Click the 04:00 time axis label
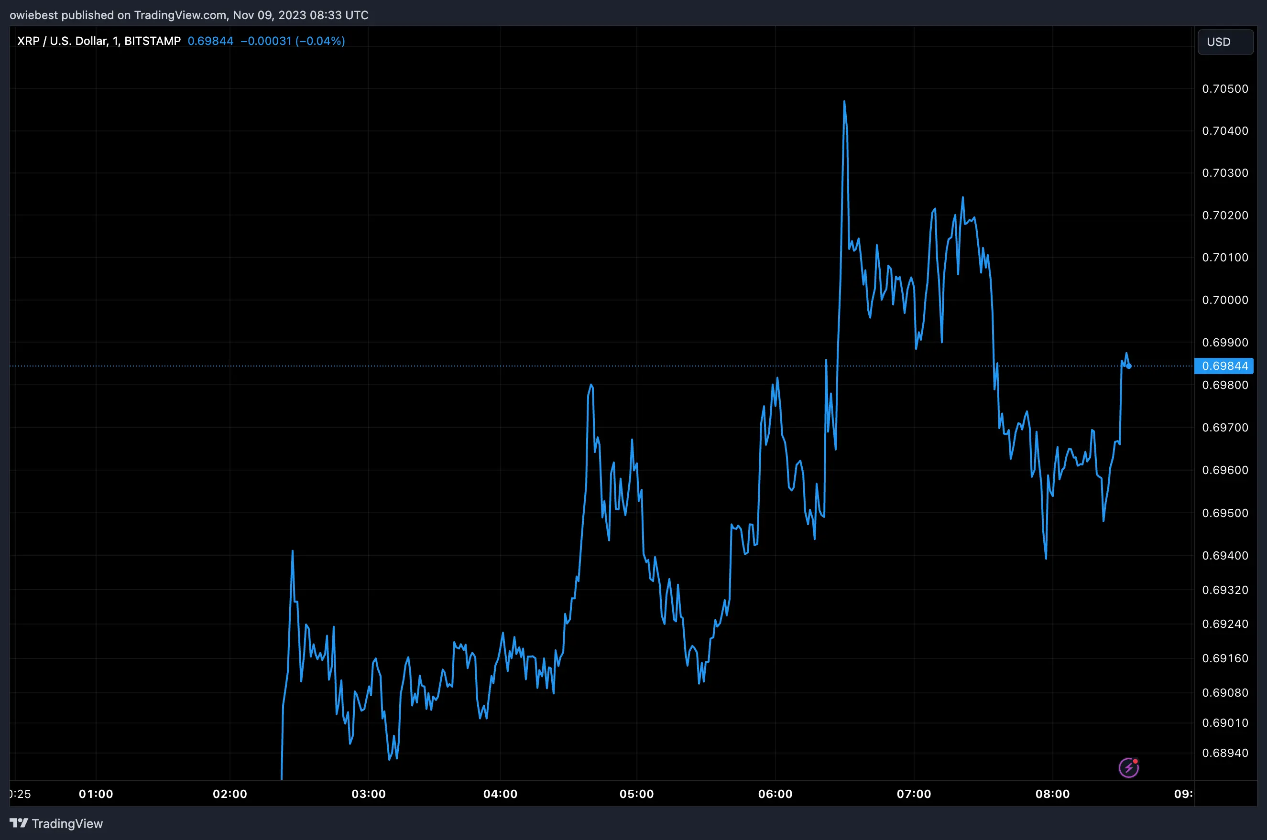This screenshot has height=840, width=1267. click(501, 794)
